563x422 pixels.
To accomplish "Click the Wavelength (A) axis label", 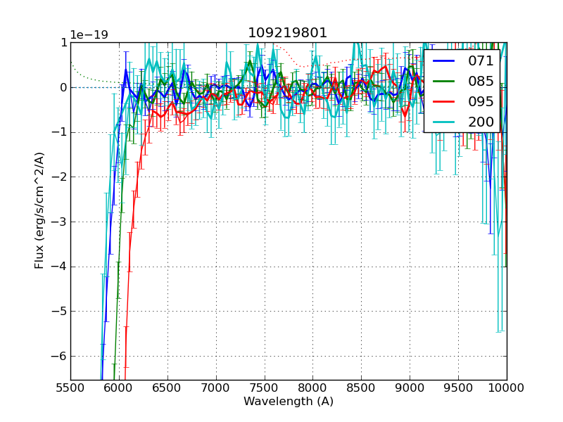I will tap(289, 402).
